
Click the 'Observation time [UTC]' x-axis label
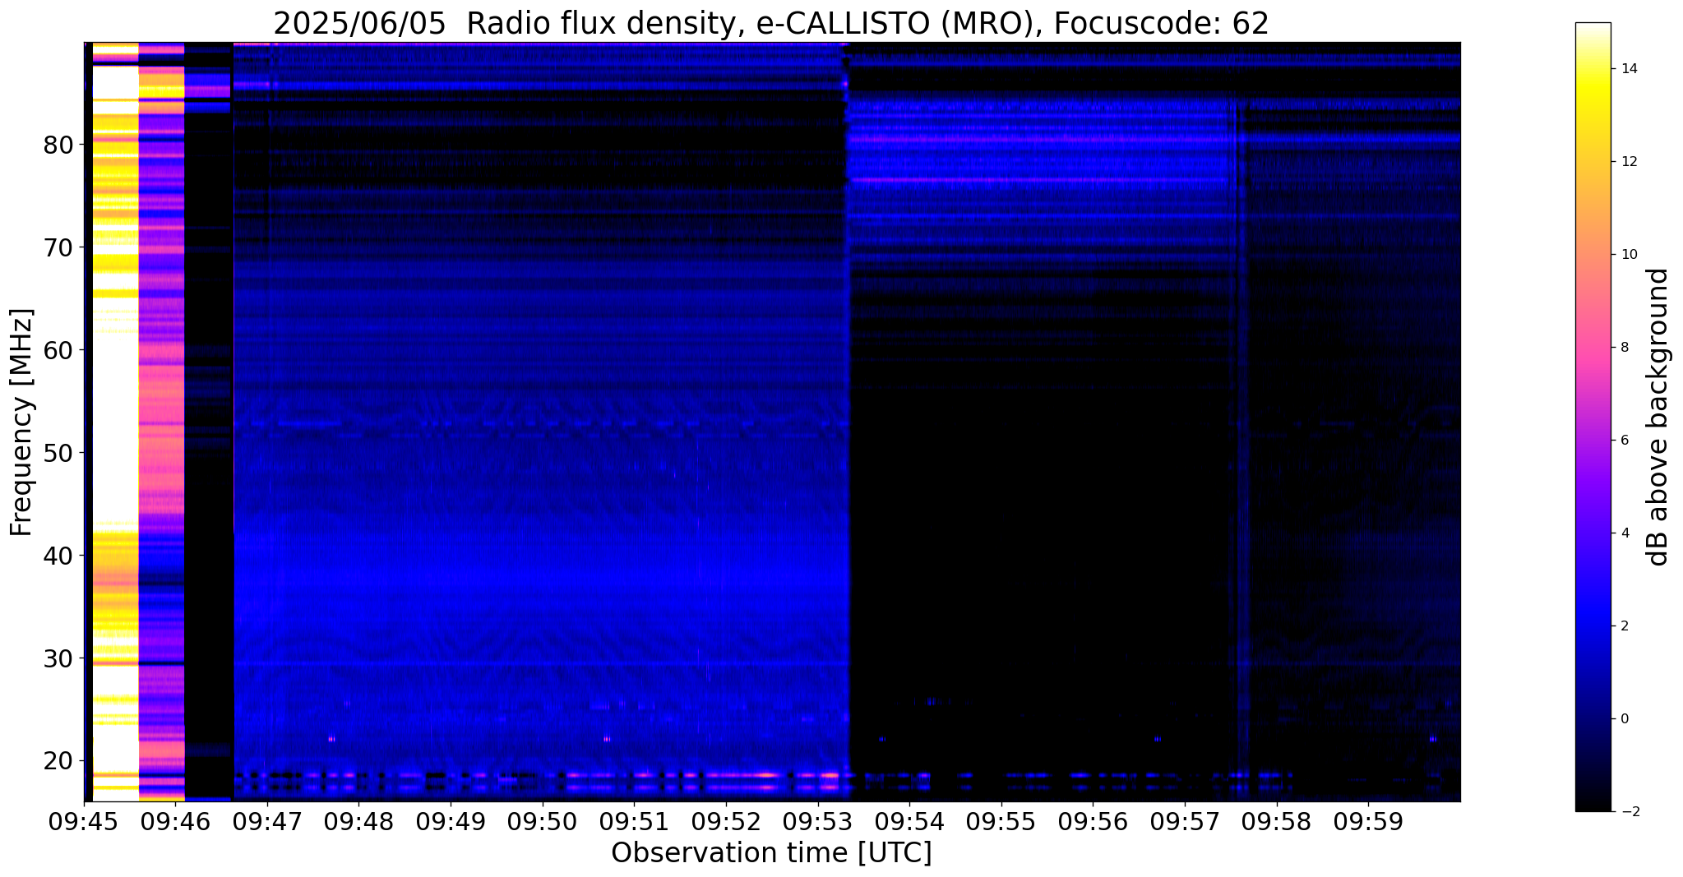tap(771, 852)
